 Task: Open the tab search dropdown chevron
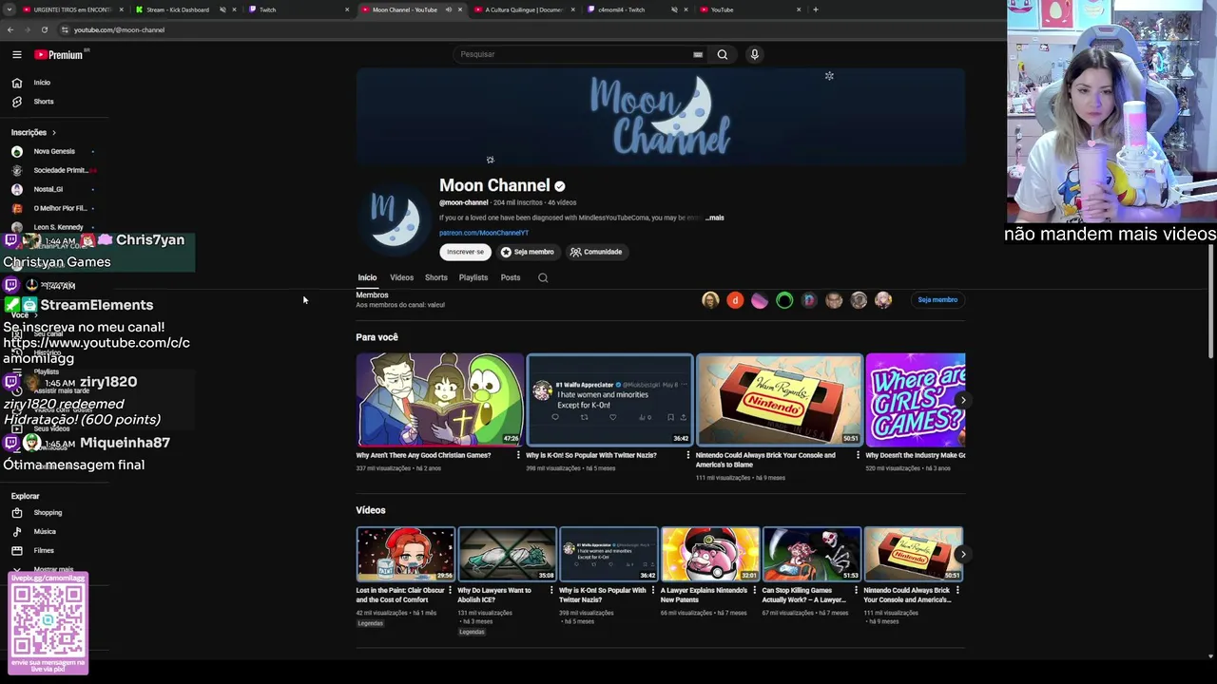coord(10,9)
